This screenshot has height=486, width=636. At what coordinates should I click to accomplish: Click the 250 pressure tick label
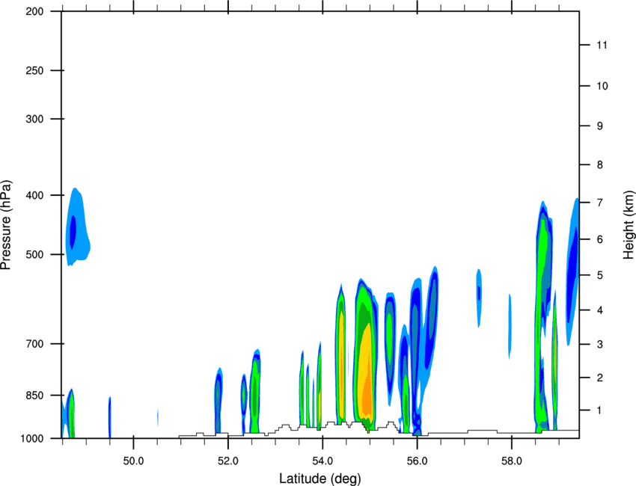[x=35, y=70]
